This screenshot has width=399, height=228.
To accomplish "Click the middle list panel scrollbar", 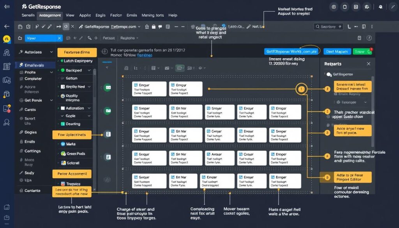I will 95,83.
